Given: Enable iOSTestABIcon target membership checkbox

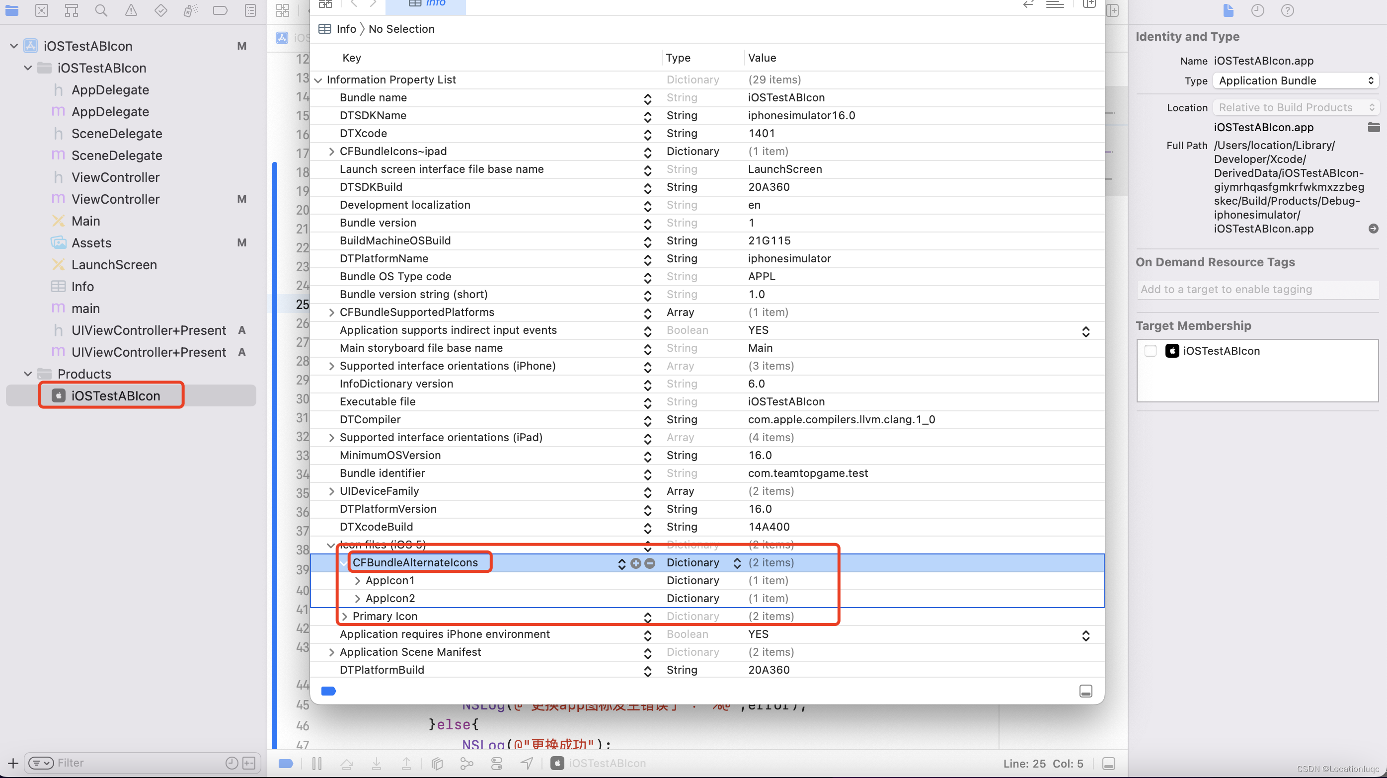Looking at the screenshot, I should [1151, 349].
